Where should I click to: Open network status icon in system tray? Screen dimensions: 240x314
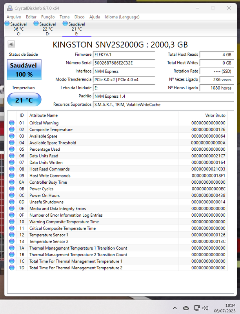click(197, 308)
